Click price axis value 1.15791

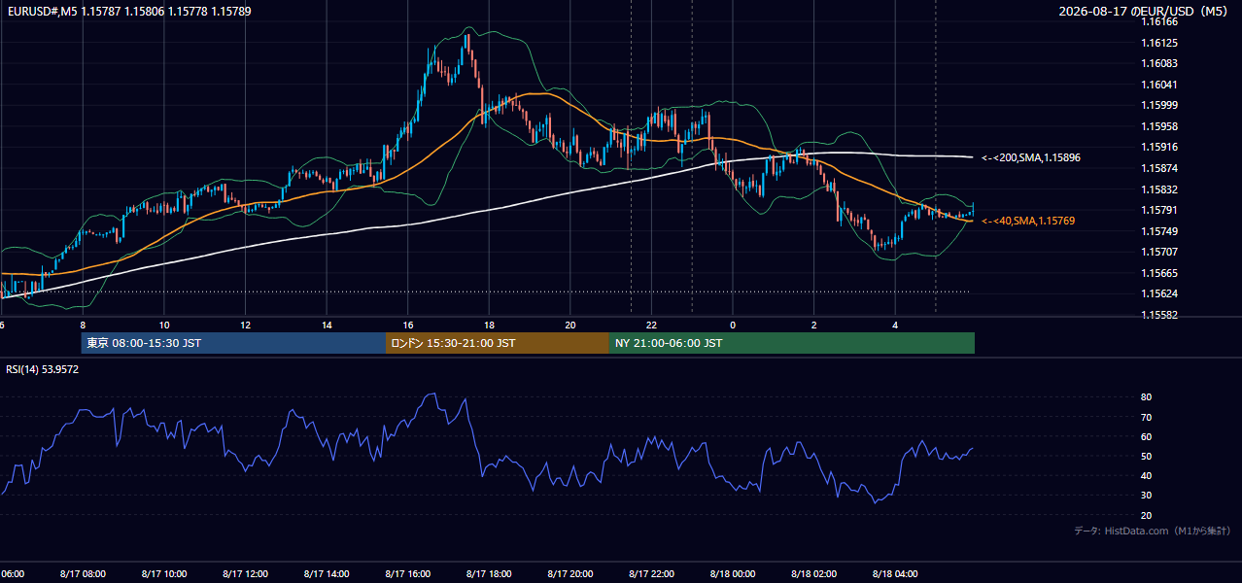(1159, 210)
